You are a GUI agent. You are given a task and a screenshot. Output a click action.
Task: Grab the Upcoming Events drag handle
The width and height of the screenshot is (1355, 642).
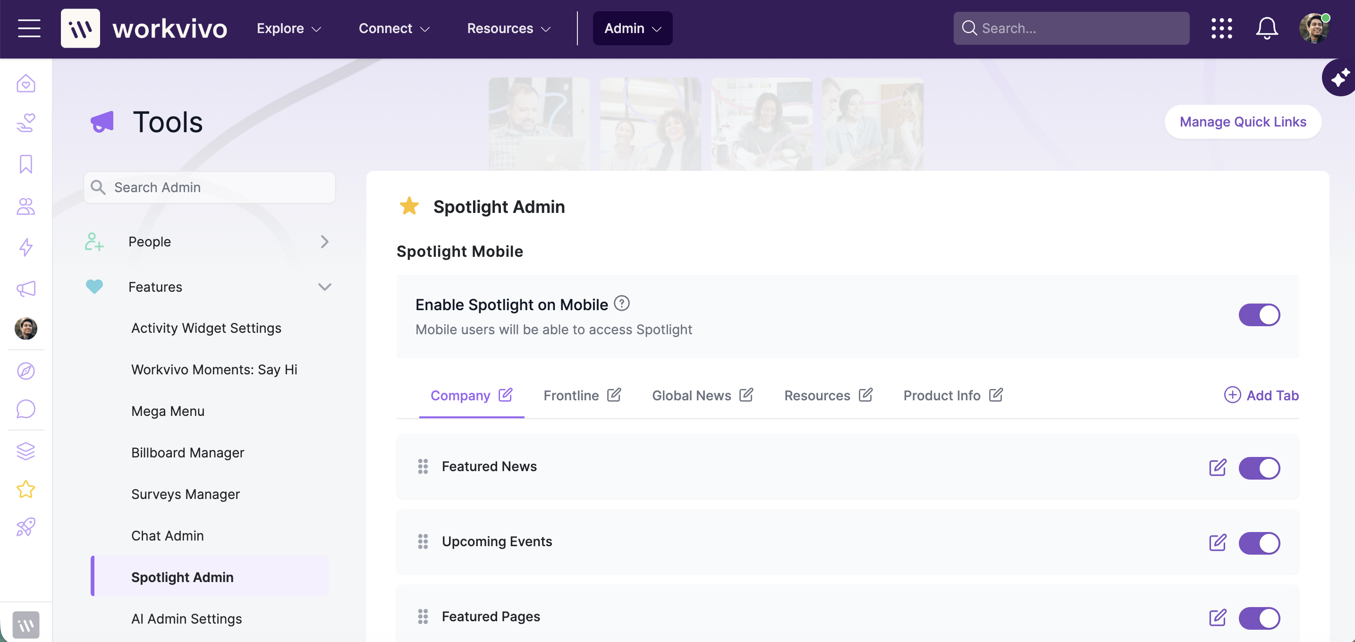pos(423,541)
